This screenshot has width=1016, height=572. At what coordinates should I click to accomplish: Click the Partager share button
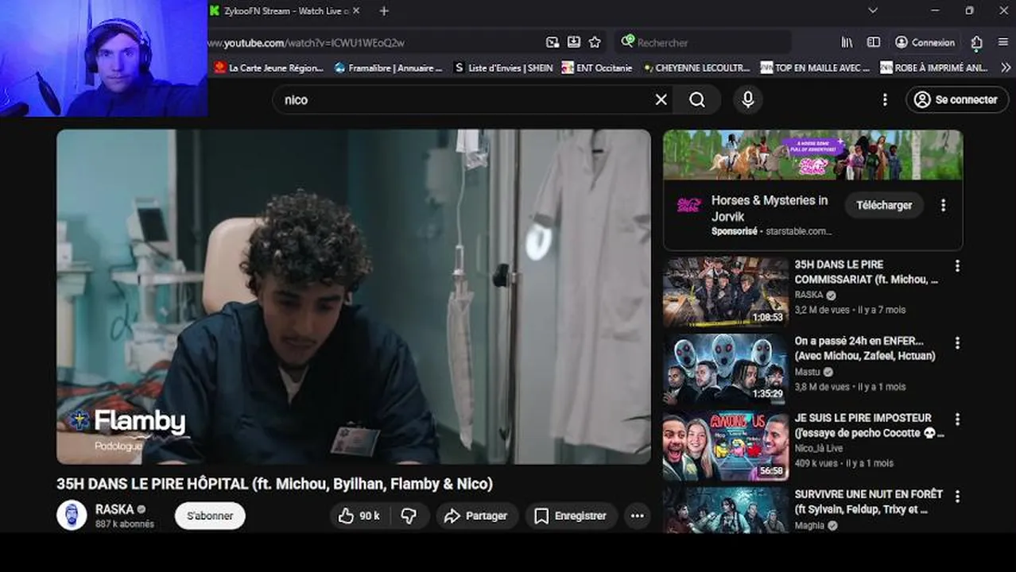coord(476,516)
